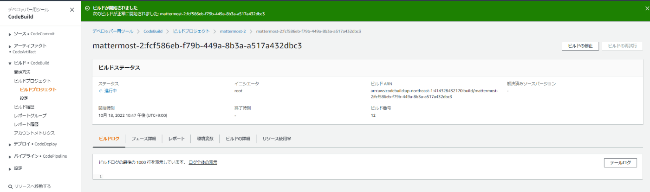Open the ログ全体の表示 link
Image resolution: width=650 pixels, height=192 pixels.
click(203, 162)
